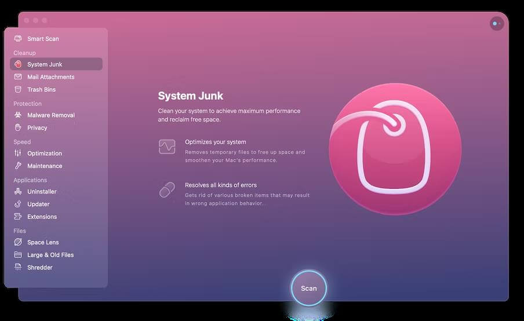Open the Updater section
Viewport: 524px width, 321px height.
click(38, 204)
